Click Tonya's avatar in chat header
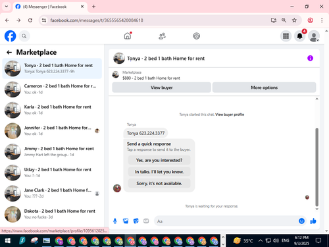Screen dimensions: 329x247 point(119,58)
